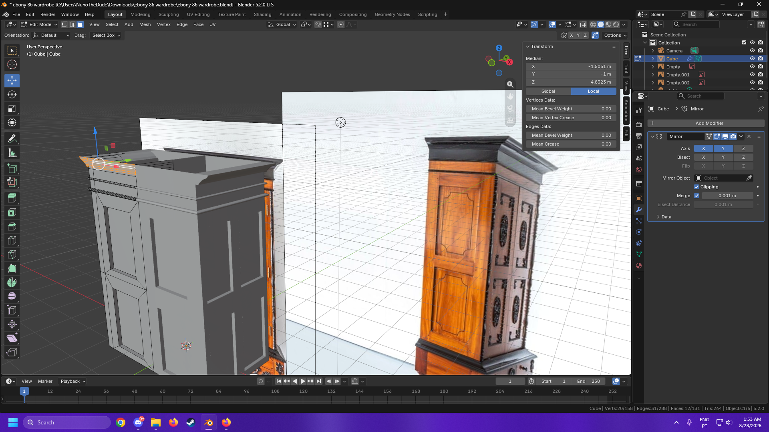Remove the Mirror modifier
769x432 pixels.
749,136
